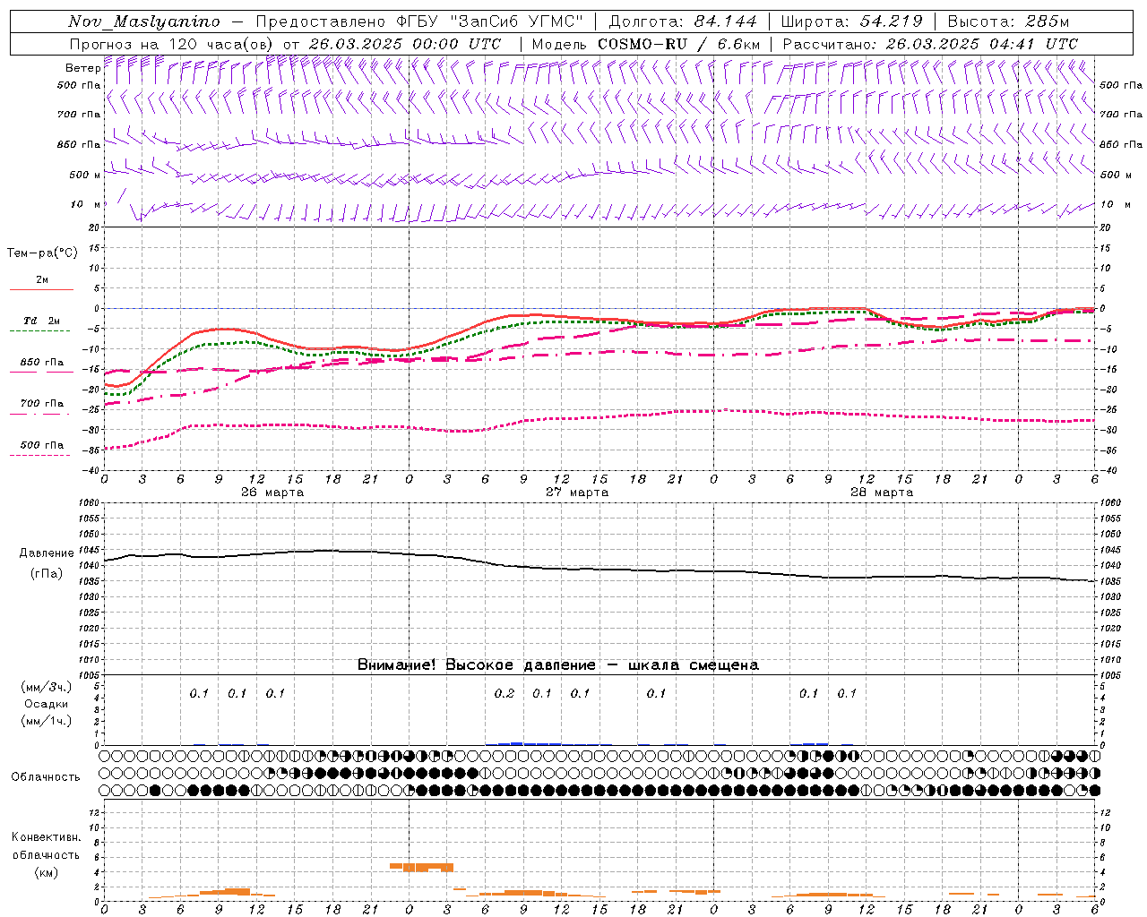1147x917 pixels.
Task: Click the (мм/1ч.) precipitation unit label
Action: click(x=47, y=721)
